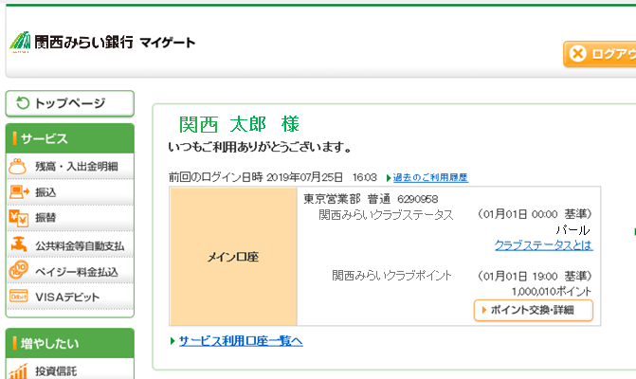Click 東京営業部 普通 text

(x=347, y=199)
